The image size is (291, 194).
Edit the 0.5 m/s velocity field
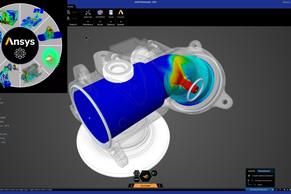coord(4,134)
